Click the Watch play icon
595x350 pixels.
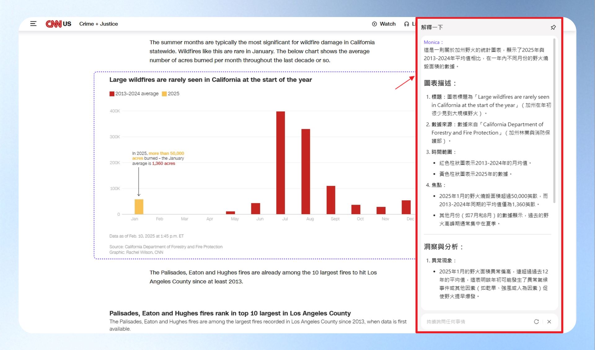click(x=374, y=24)
